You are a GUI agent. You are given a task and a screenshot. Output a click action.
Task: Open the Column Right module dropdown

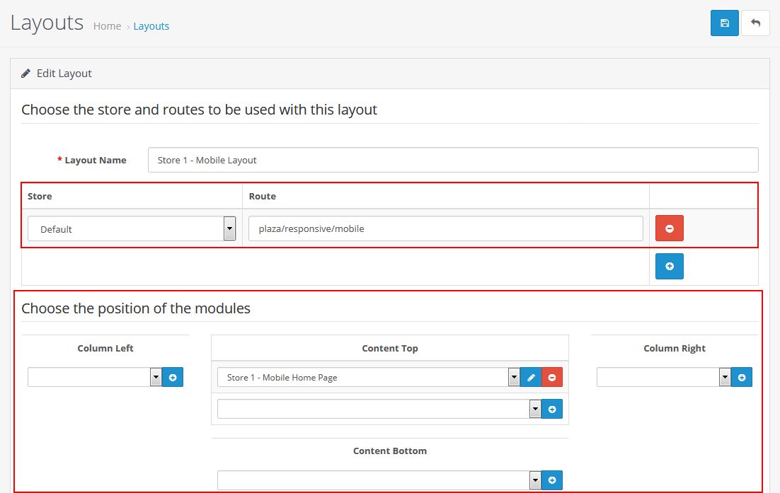click(664, 377)
